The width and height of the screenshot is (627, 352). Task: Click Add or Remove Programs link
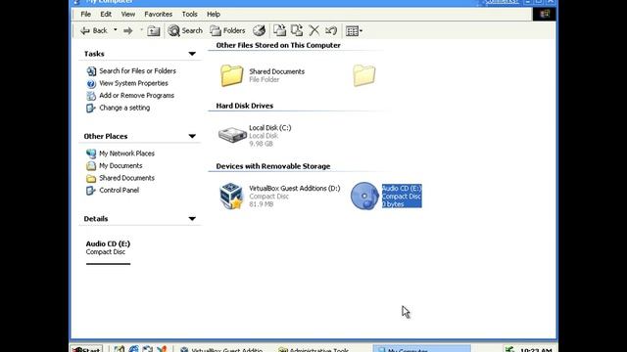point(137,96)
